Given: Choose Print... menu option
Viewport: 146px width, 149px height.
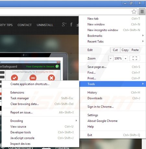Looking at the screenshot, I should click(x=113, y=78).
